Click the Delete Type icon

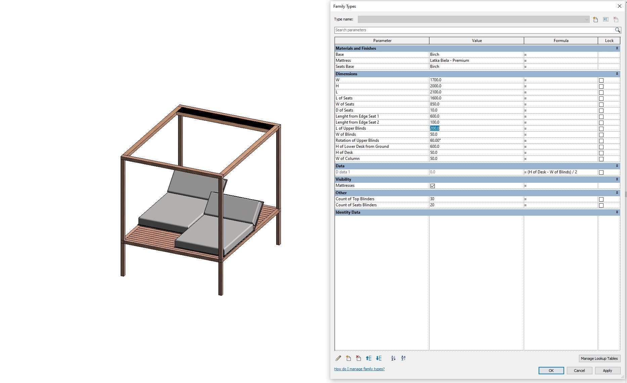616,19
